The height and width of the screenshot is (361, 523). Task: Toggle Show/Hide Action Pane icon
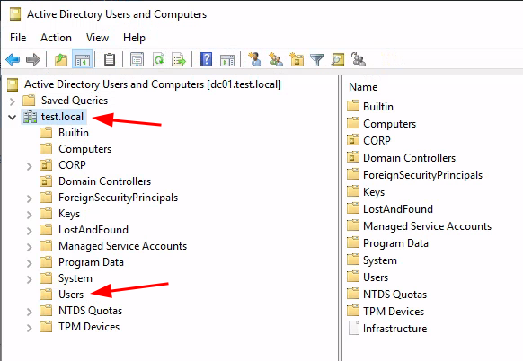pos(227,60)
